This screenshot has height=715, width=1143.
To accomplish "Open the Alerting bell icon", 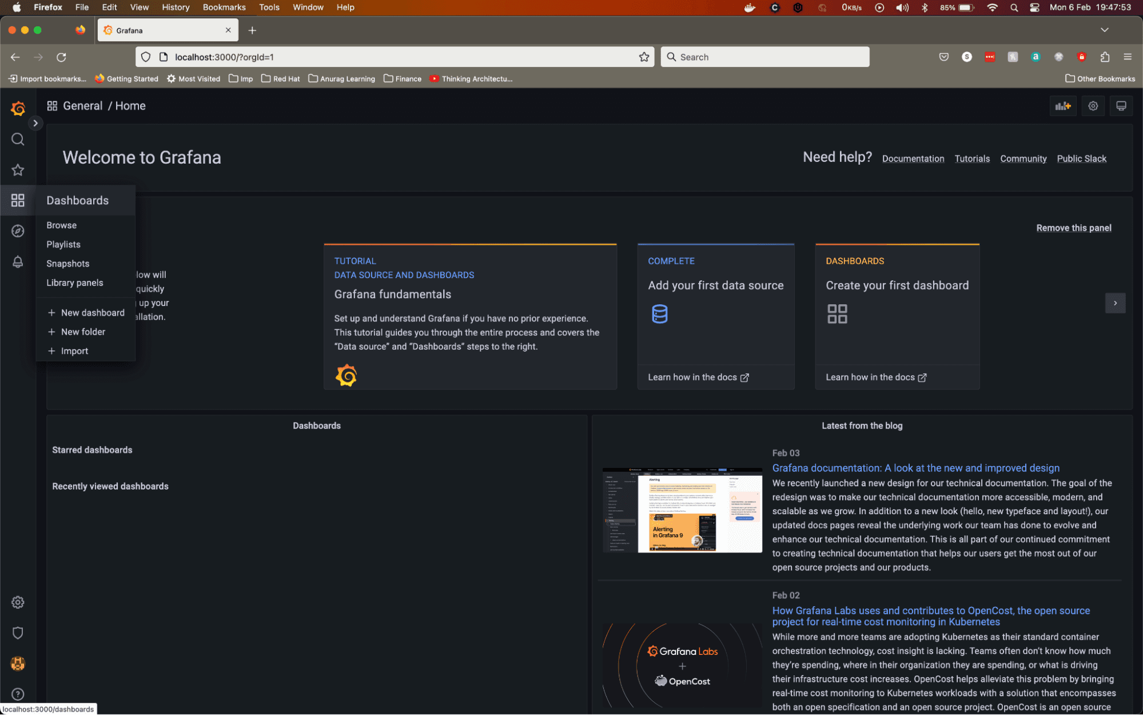I will [18, 262].
